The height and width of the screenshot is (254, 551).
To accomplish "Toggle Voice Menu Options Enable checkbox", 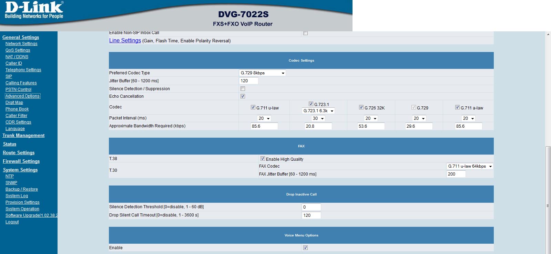I will pyautogui.click(x=305, y=248).
